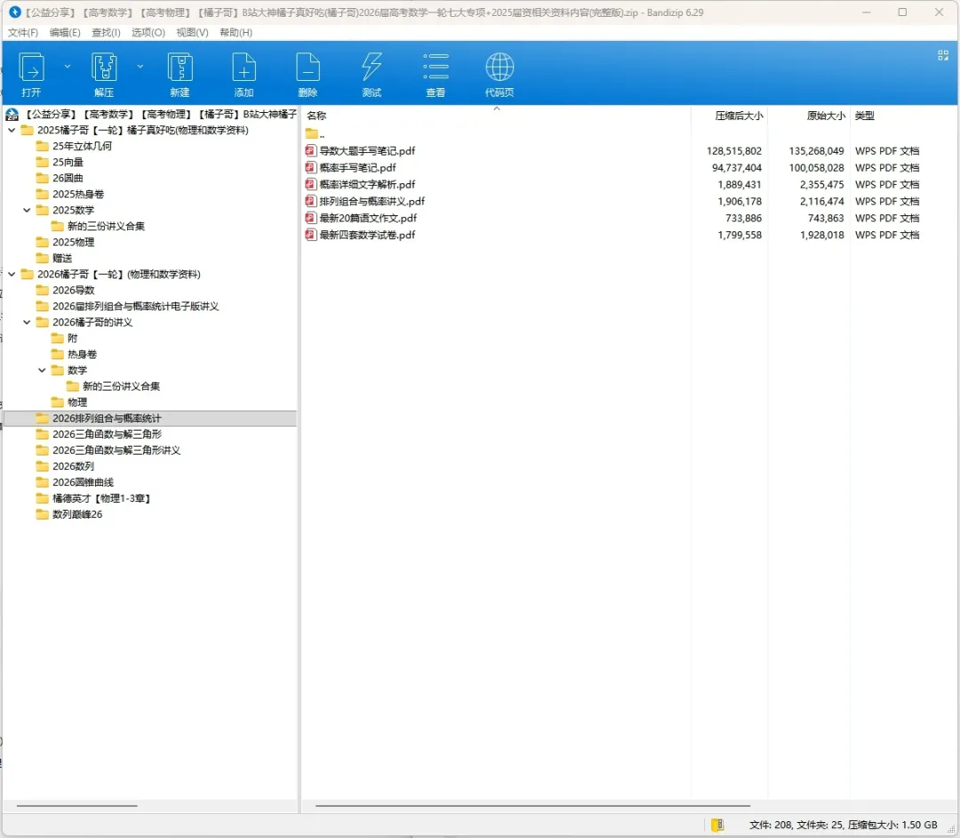This screenshot has width=960, height=838.
Task: Select the 橘德英才【物理1-3章】 folder
Action: [x=93, y=498]
